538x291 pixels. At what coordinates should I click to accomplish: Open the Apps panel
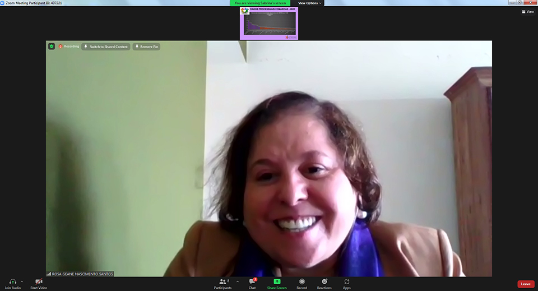(347, 281)
